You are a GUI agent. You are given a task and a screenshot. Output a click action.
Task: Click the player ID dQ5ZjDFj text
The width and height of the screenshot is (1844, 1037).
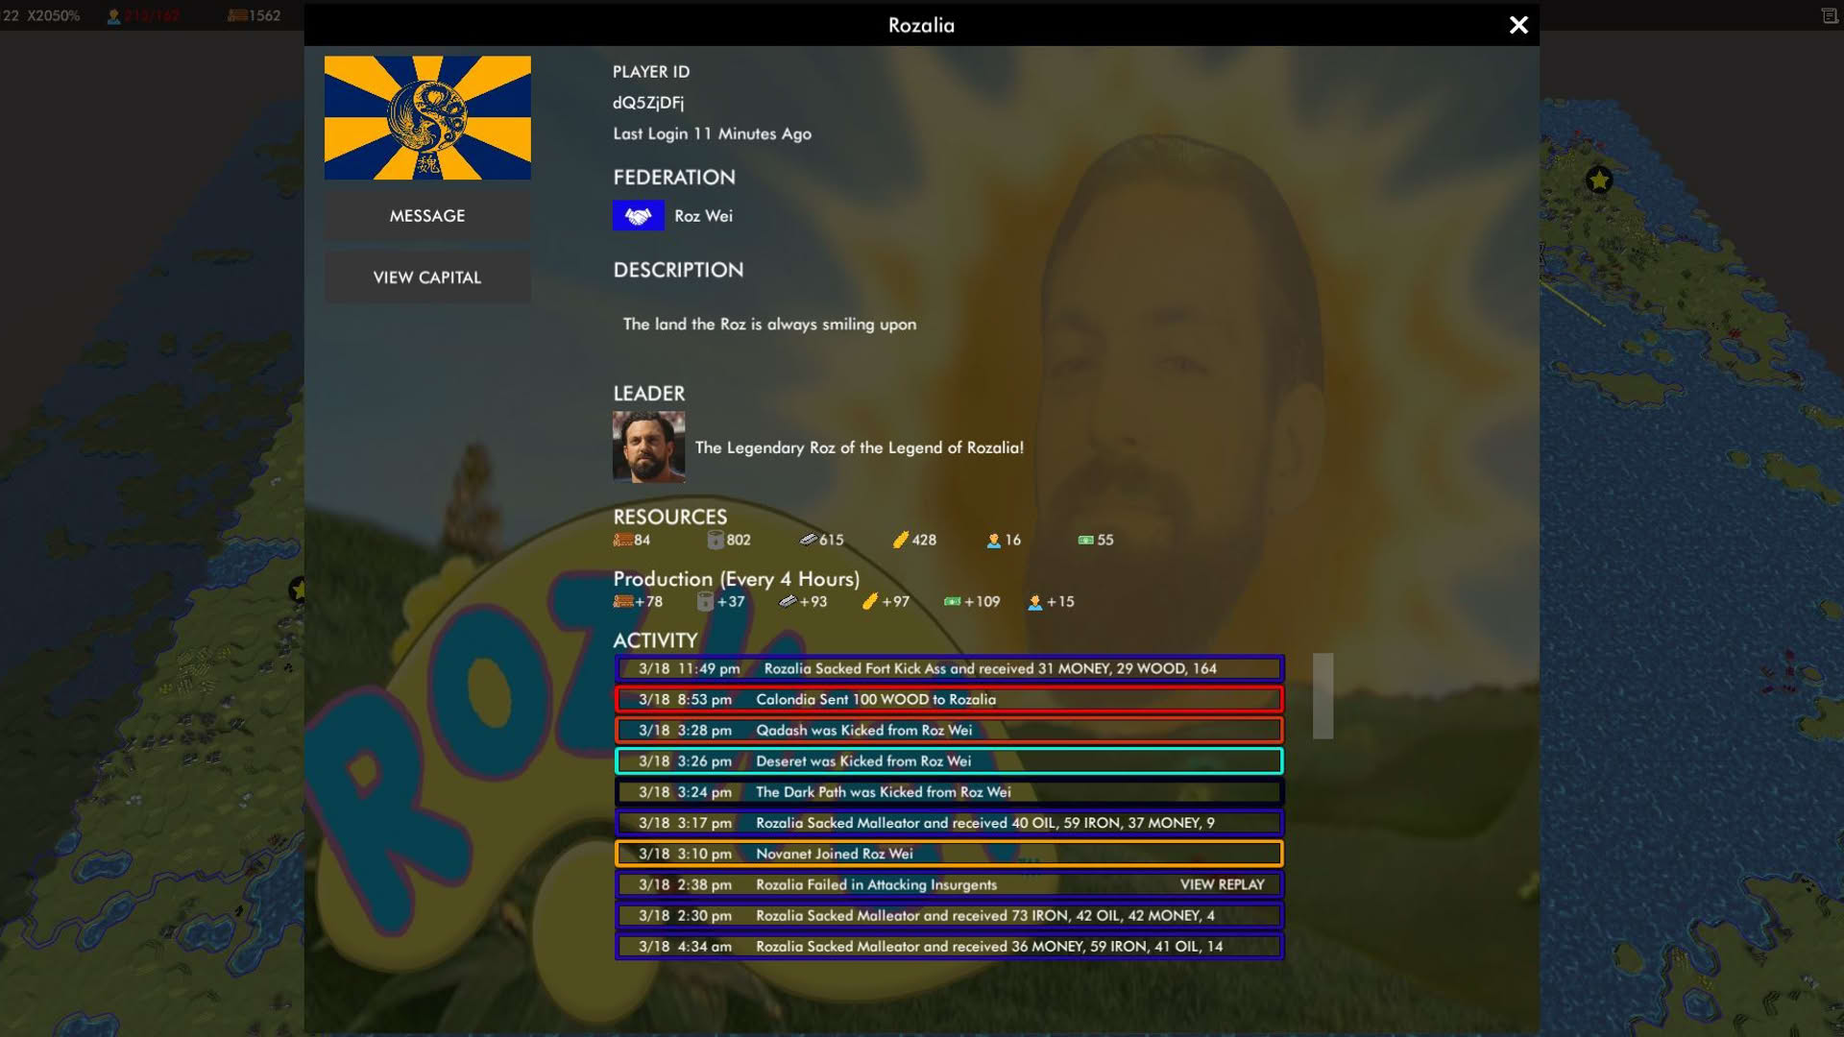(x=648, y=103)
